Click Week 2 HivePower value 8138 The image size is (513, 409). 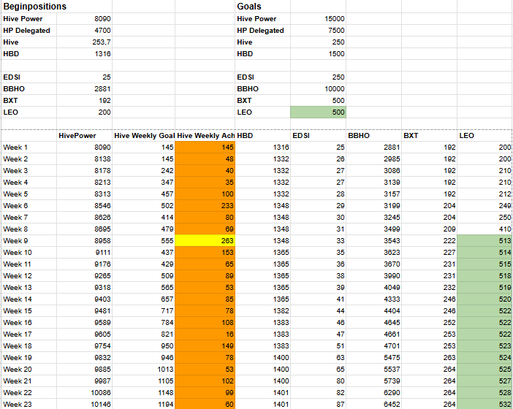coord(84,159)
